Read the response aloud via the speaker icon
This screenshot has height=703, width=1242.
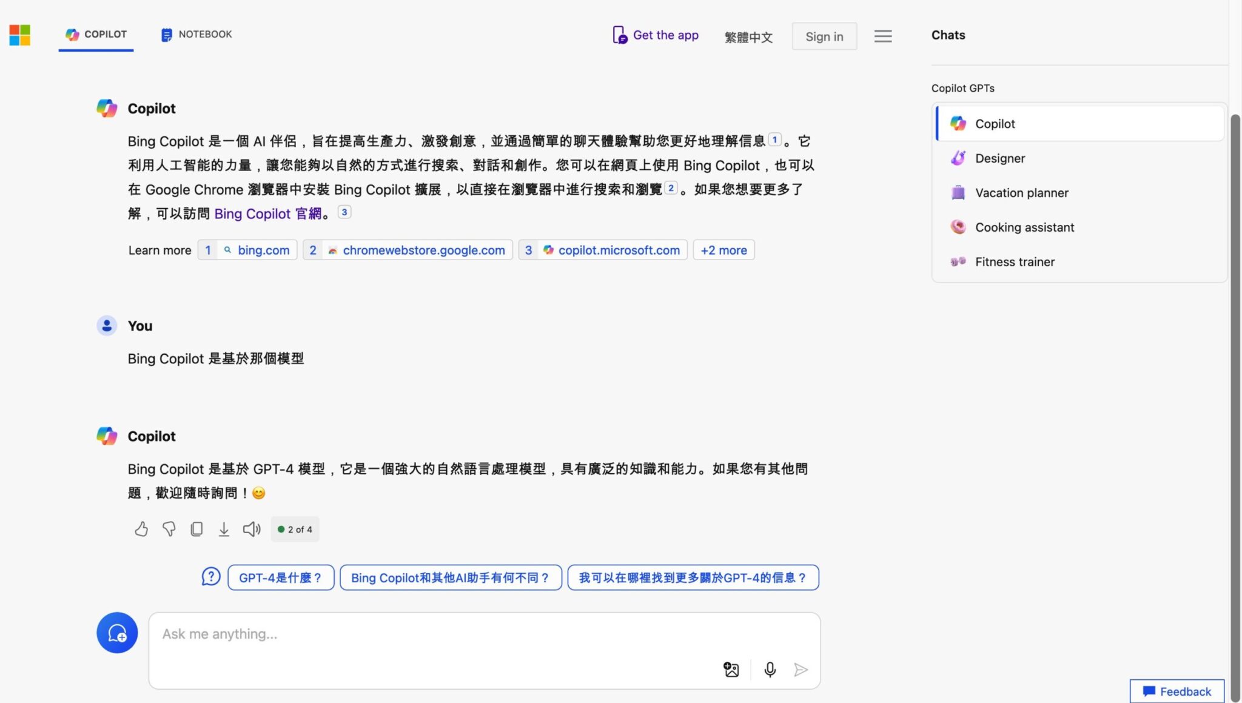click(252, 529)
